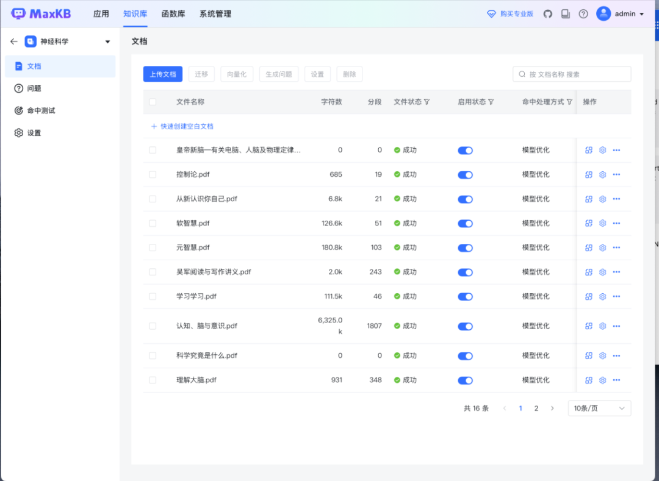The width and height of the screenshot is (659, 481).
Task: Disable the toggle for 认知、脑与意识.pdf
Action: click(x=465, y=327)
